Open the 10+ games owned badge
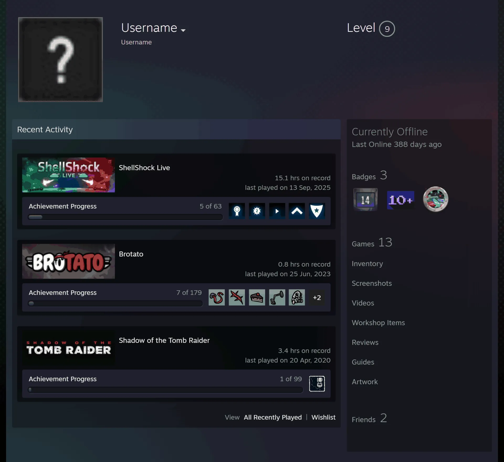The image size is (504, 462). point(401,200)
